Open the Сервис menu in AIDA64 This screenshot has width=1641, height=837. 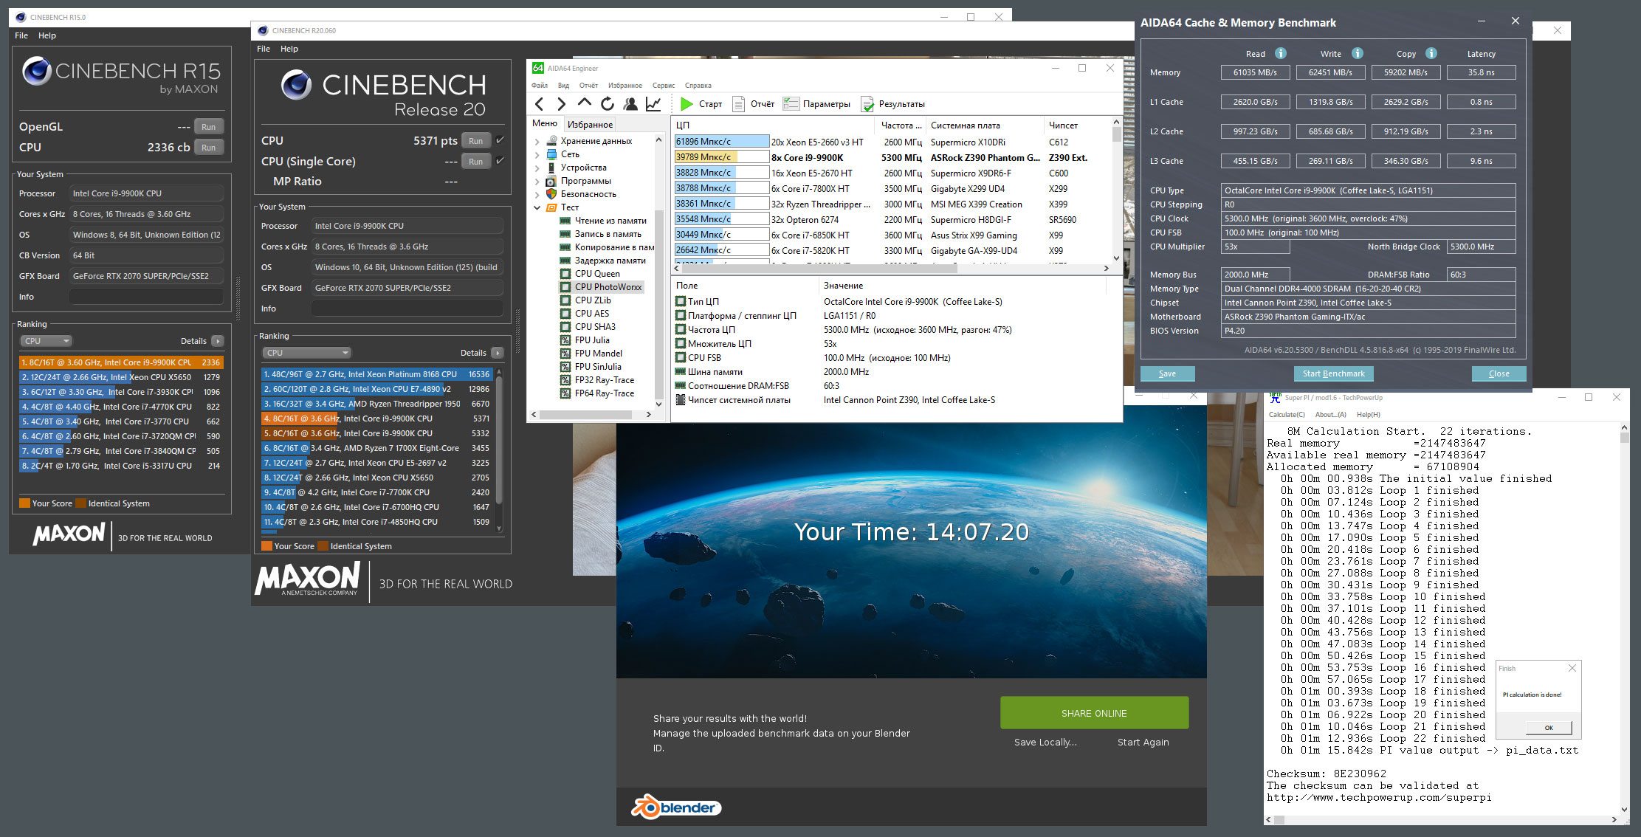663,86
